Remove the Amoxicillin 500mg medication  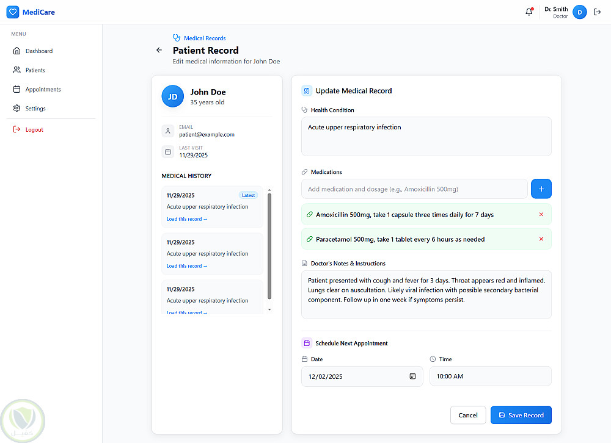(x=541, y=215)
